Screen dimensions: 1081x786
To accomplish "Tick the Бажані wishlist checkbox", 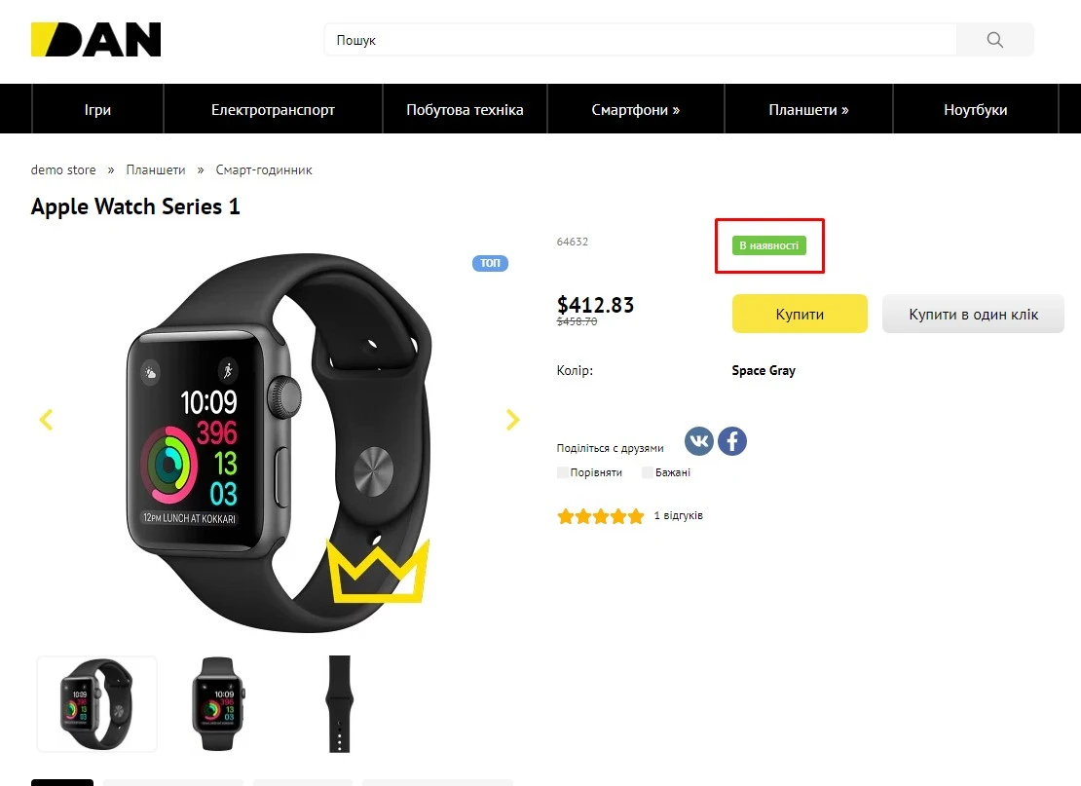I will (x=648, y=472).
